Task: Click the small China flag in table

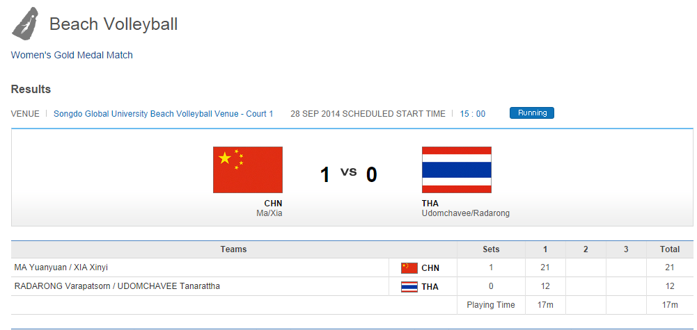Action: [x=409, y=267]
